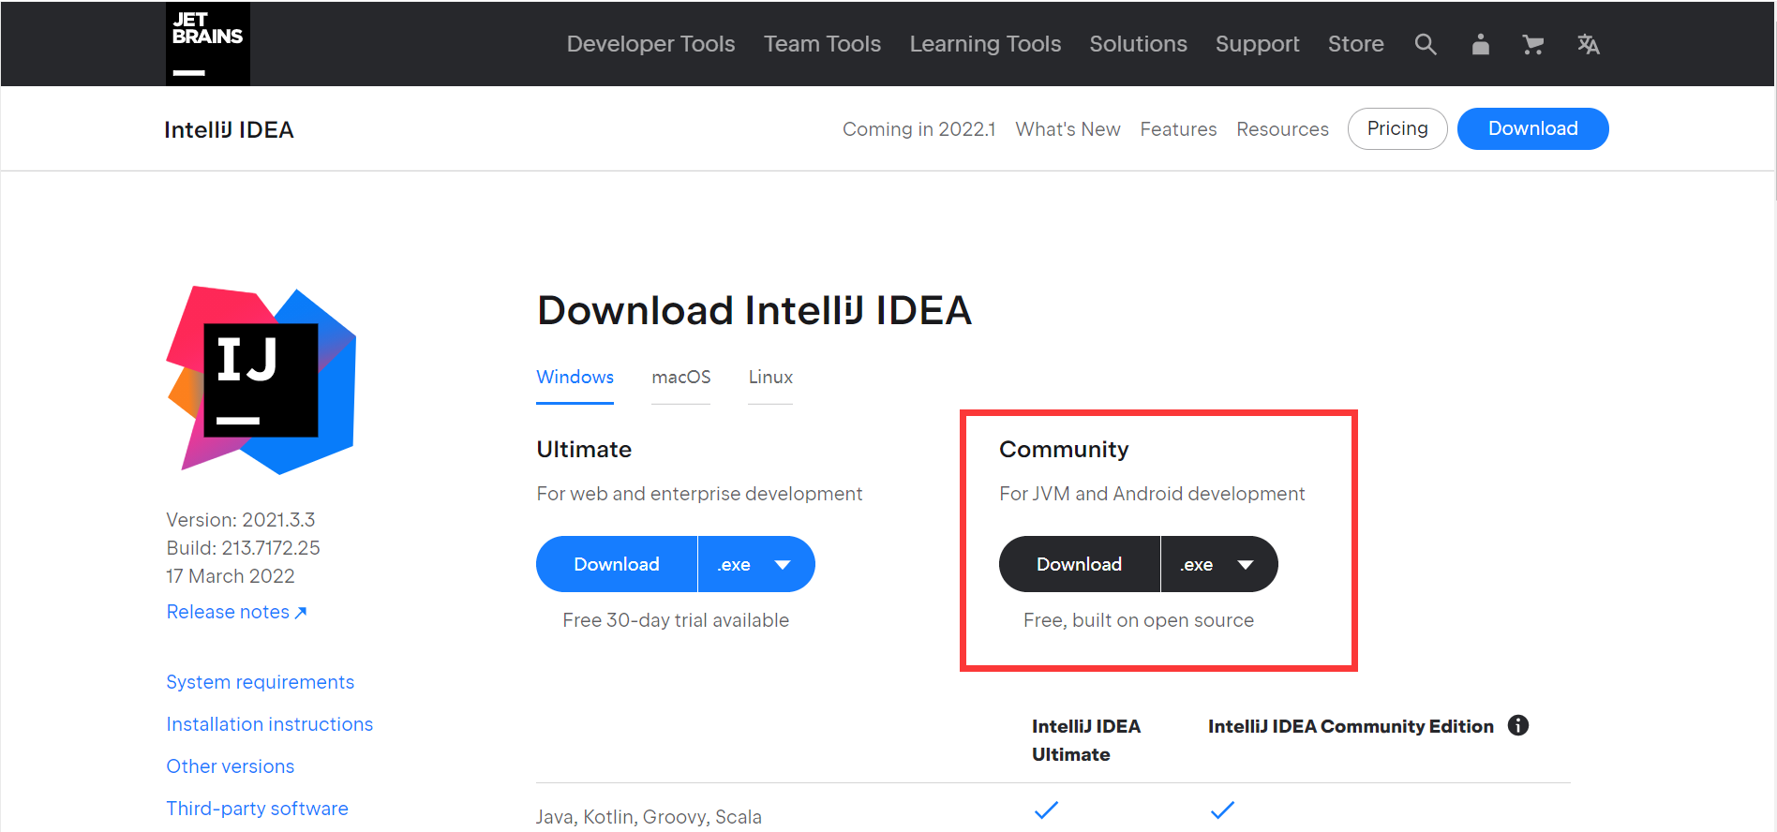Click the 'Free 30-day trial available' text

pyautogui.click(x=676, y=620)
